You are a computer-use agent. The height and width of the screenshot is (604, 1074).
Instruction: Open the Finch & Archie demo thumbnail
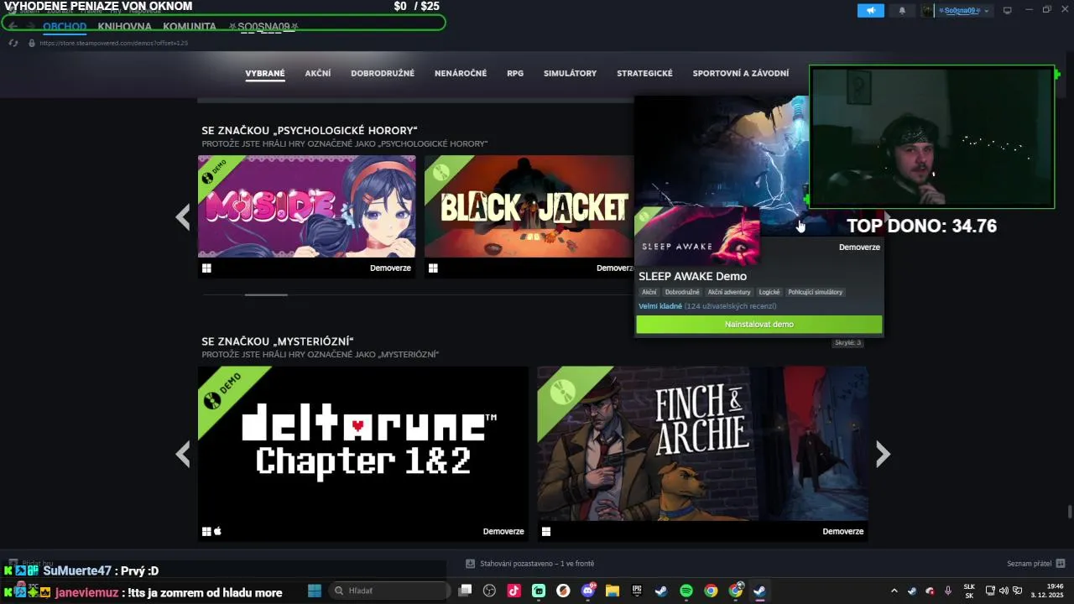pos(702,443)
